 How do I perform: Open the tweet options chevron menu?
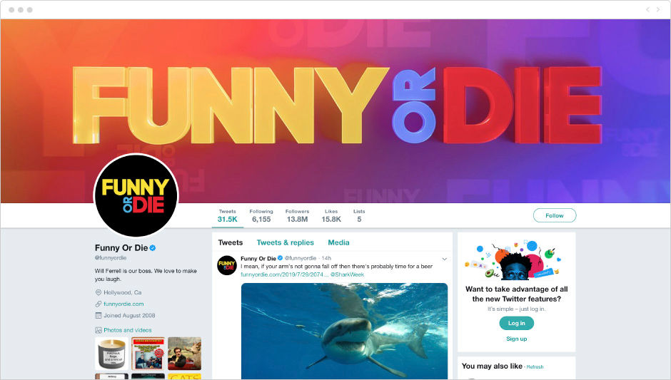click(445, 259)
